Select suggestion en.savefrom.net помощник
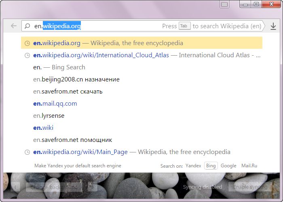This screenshot has width=283, height=202. pos(141,140)
